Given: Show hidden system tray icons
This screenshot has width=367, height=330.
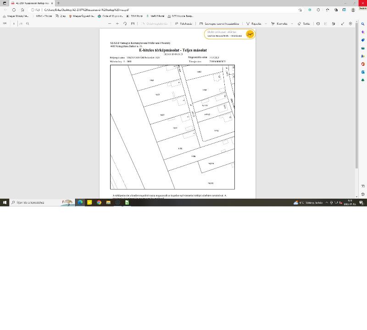Looking at the screenshot, I should pyautogui.click(x=327, y=202).
